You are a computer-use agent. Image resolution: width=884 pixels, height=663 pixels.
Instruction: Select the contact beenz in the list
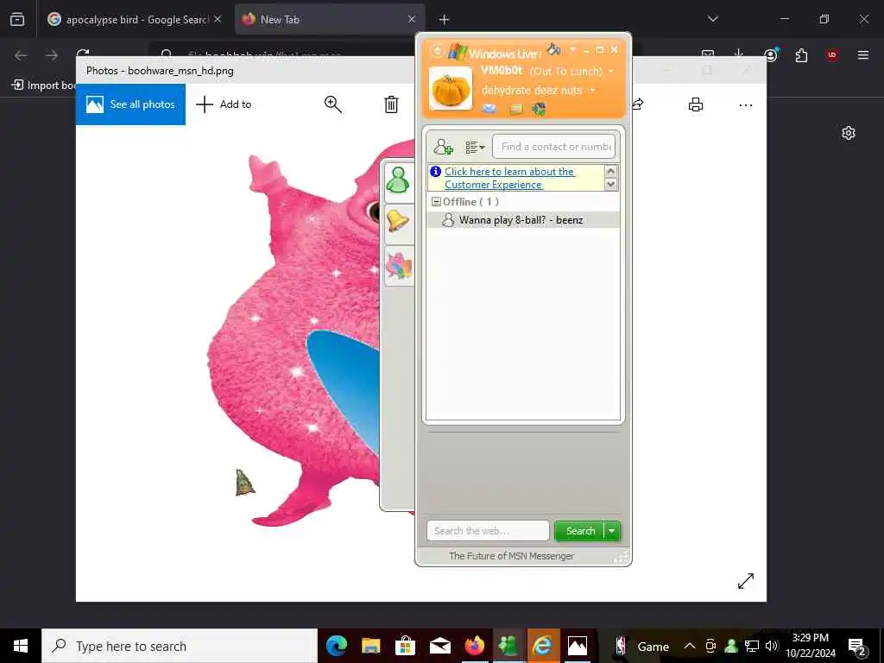pyautogui.click(x=522, y=220)
